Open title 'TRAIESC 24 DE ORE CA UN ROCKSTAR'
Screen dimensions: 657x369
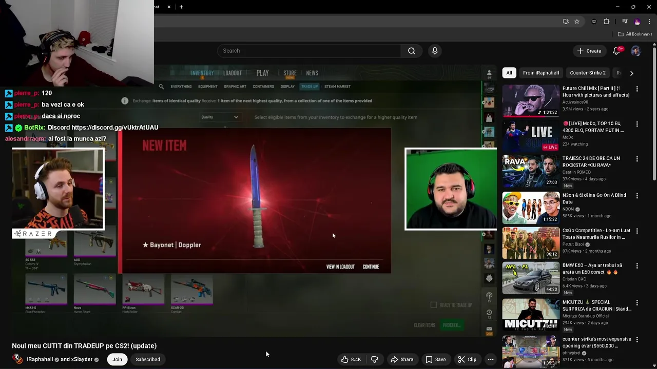[591, 161]
